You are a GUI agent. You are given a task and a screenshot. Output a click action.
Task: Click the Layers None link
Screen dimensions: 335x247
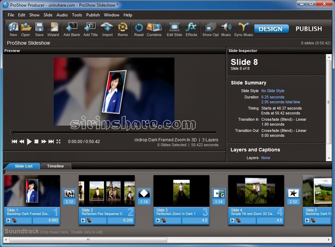pos(266,158)
